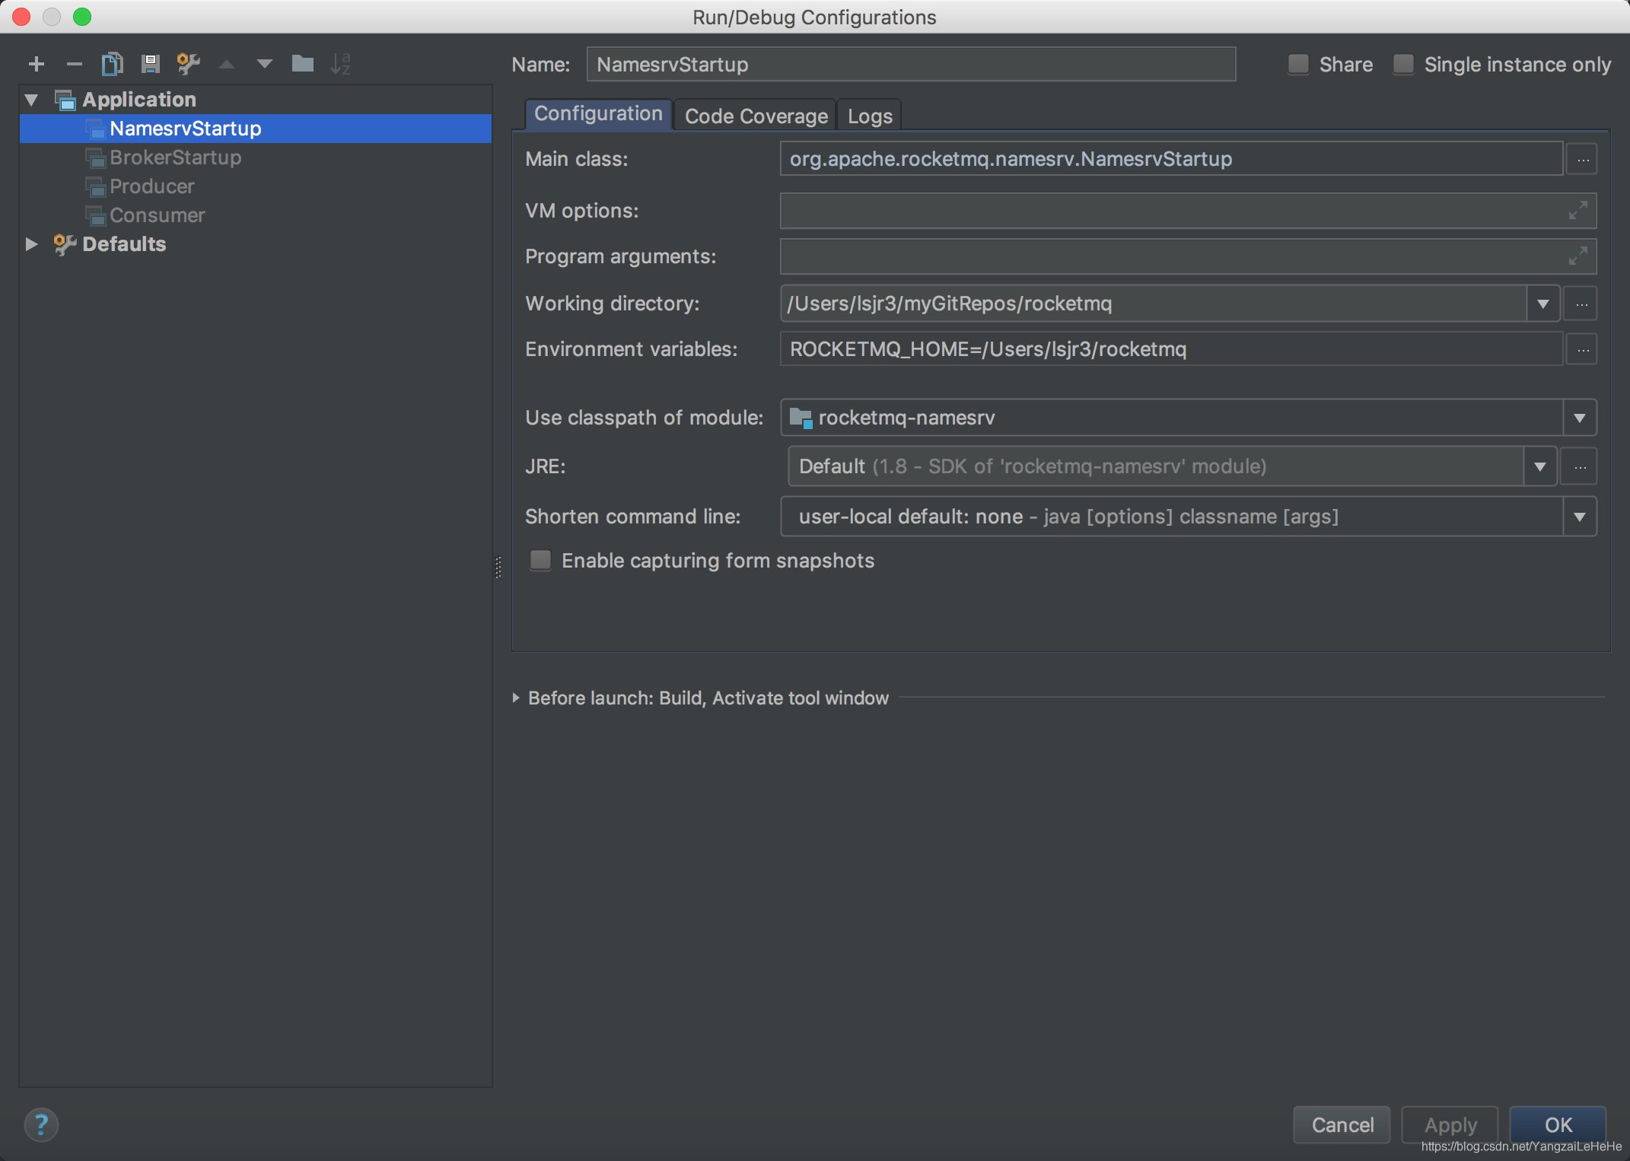Add a new configuration with the plus icon

click(x=36, y=64)
